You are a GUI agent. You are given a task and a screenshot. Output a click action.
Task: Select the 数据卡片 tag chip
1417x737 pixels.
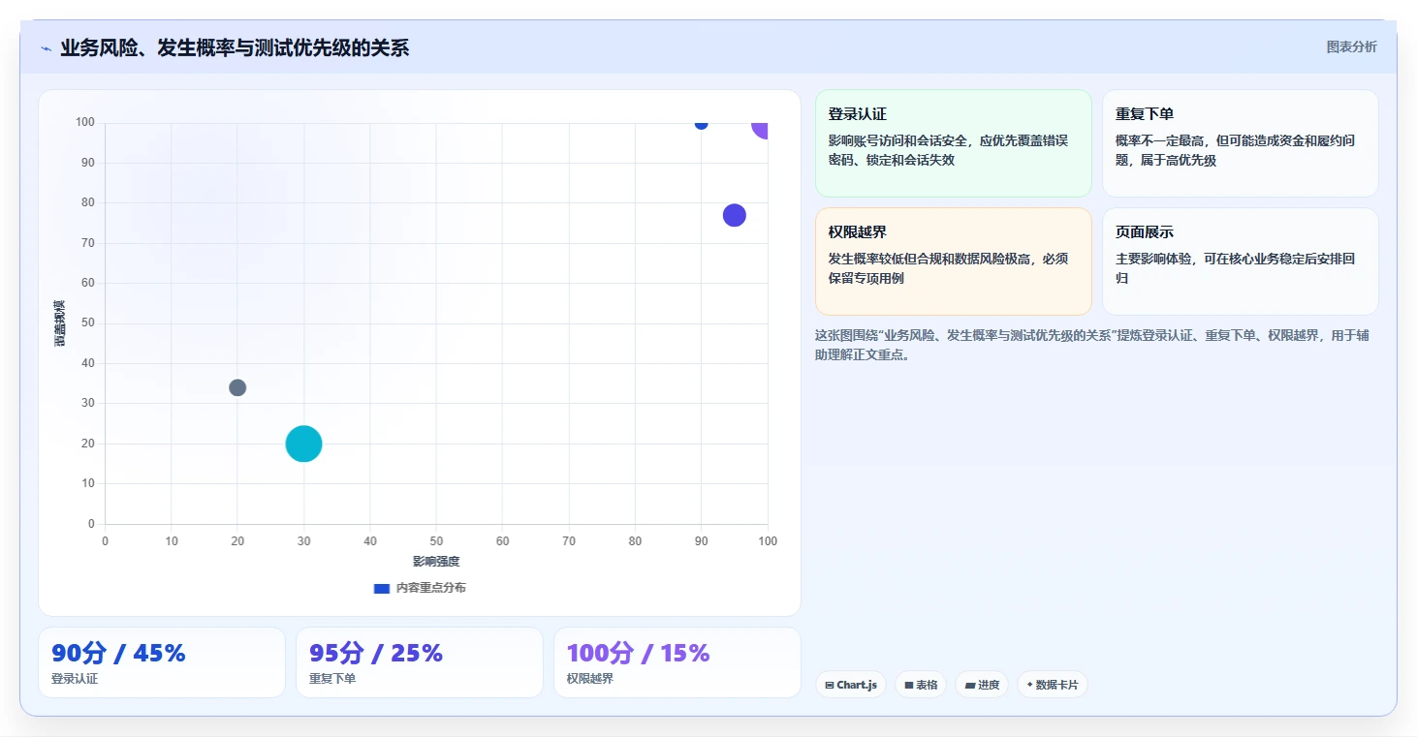pos(1052,685)
